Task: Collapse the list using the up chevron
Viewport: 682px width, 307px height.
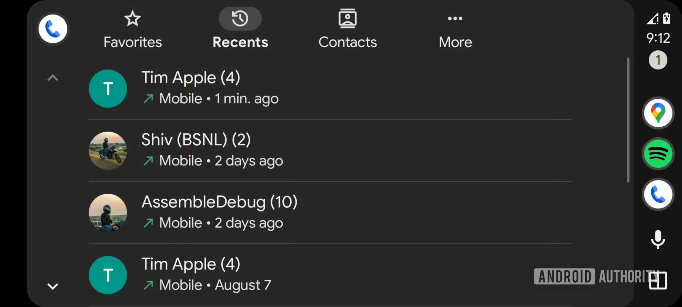Action: click(x=53, y=78)
